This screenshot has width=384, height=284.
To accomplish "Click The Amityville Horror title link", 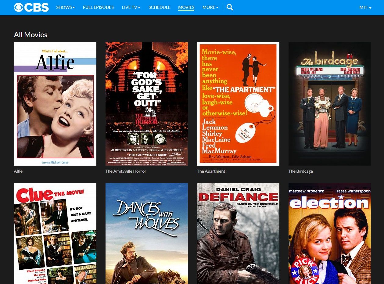I will [126, 171].
